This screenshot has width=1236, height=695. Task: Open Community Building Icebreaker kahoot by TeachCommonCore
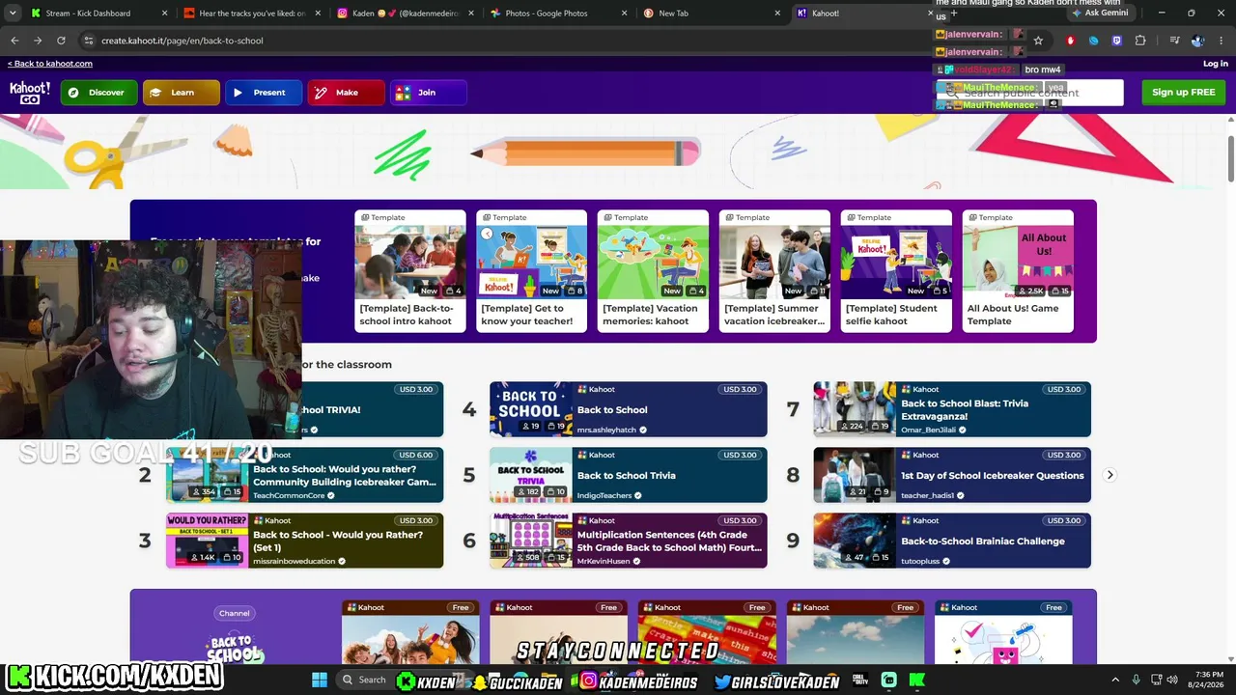(x=304, y=475)
